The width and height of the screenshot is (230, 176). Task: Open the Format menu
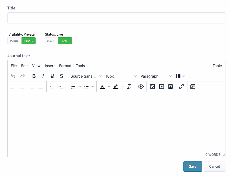coord(65,66)
